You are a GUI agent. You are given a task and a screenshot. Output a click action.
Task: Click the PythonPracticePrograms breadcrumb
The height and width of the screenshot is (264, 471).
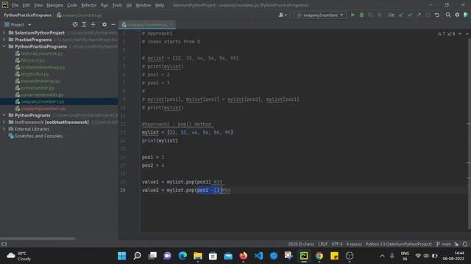28,15
